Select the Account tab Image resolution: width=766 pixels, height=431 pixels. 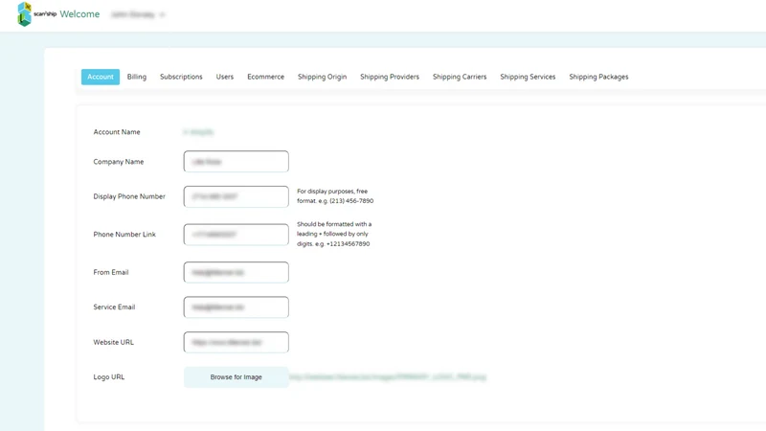101,77
